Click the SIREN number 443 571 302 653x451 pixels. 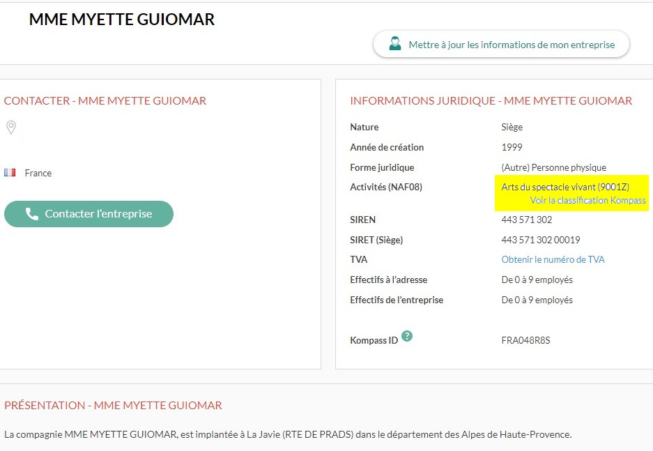coord(526,220)
